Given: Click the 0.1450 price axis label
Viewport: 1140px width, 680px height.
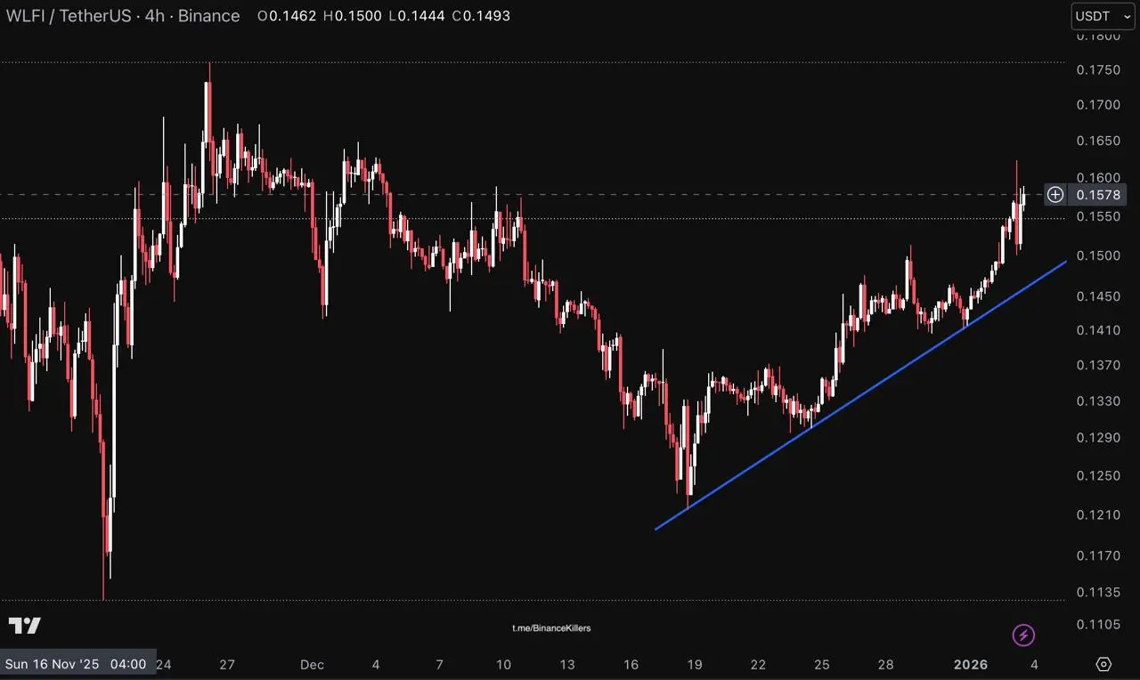Looking at the screenshot, I should (x=1098, y=295).
